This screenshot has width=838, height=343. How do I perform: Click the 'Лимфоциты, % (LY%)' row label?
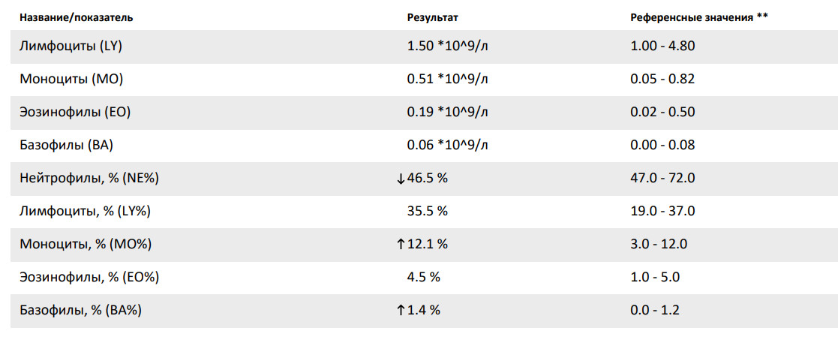tap(86, 211)
